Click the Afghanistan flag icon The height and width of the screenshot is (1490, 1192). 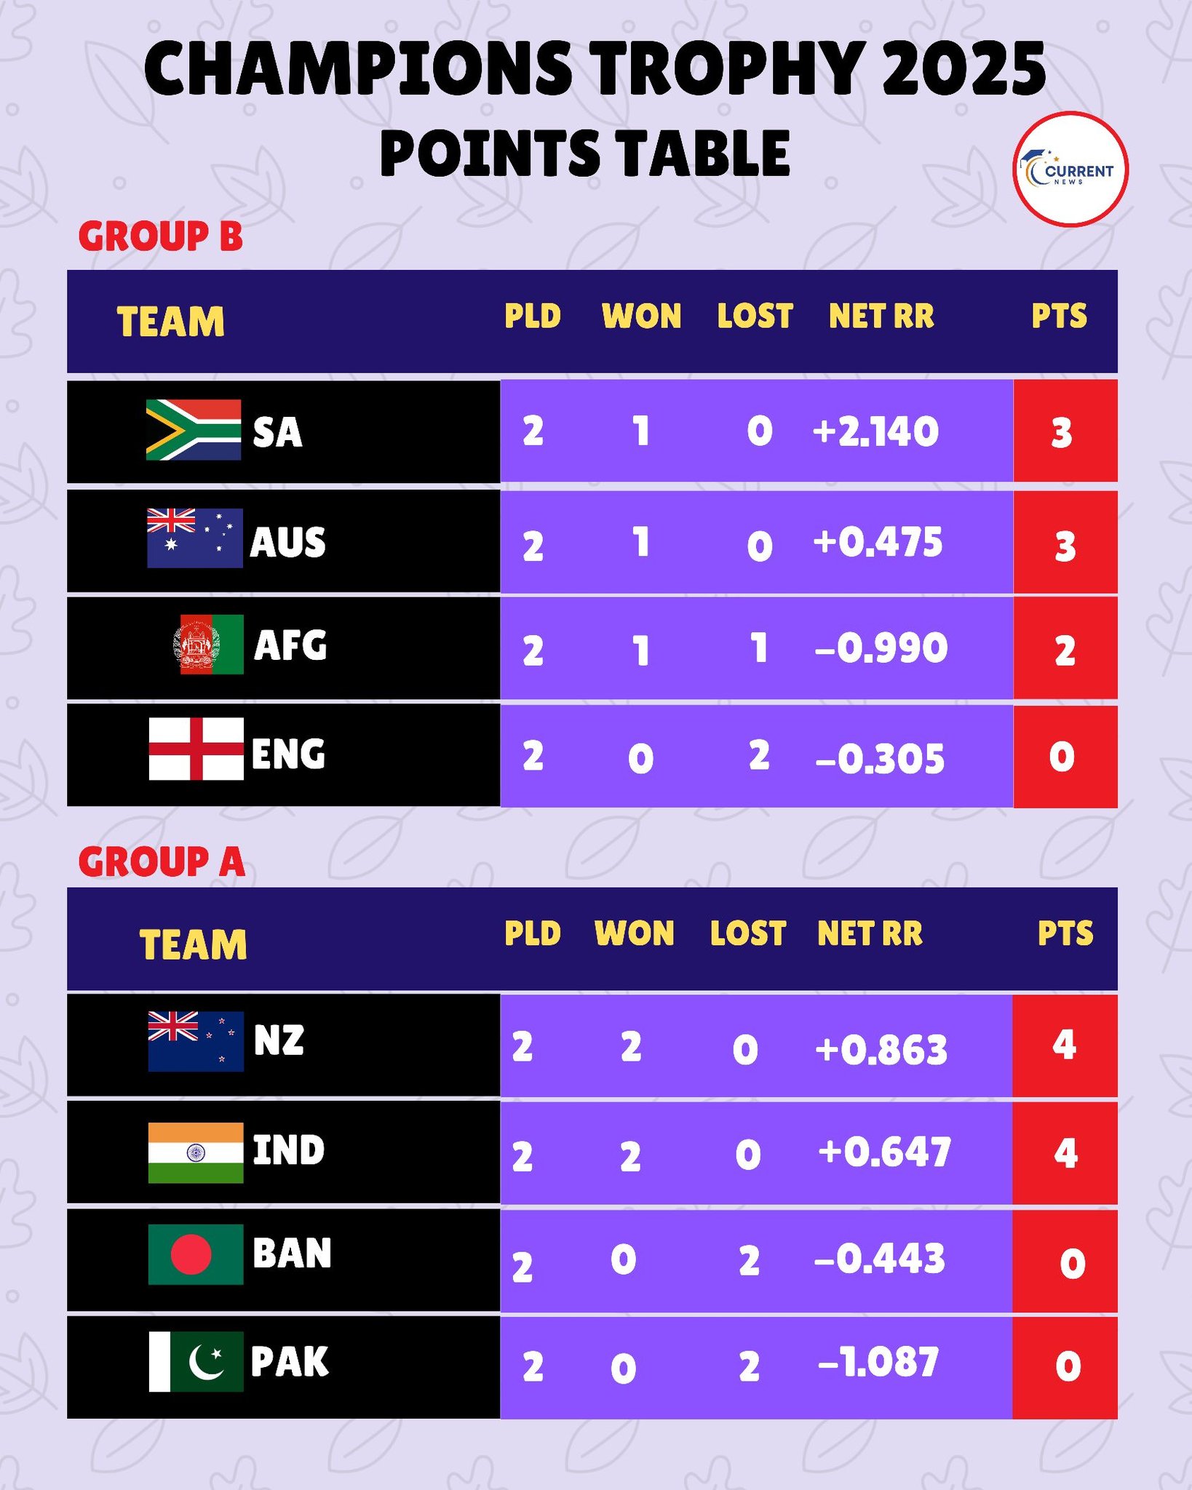[x=208, y=644]
